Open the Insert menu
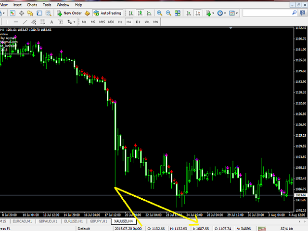Screen dimensions: 308x231 pos(17,5)
